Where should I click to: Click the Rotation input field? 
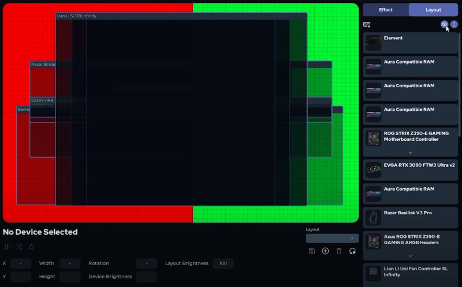pos(147,263)
